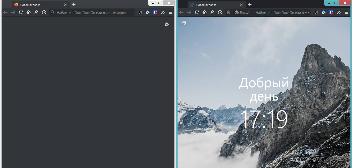The width and height of the screenshot is (352, 168).
Task: Open new tab settings gear in left window
Action: click(x=167, y=24)
